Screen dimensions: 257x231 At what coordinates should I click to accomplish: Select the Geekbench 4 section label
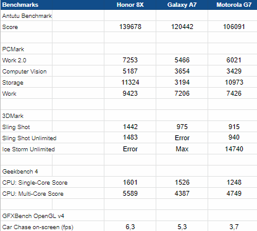(20, 172)
